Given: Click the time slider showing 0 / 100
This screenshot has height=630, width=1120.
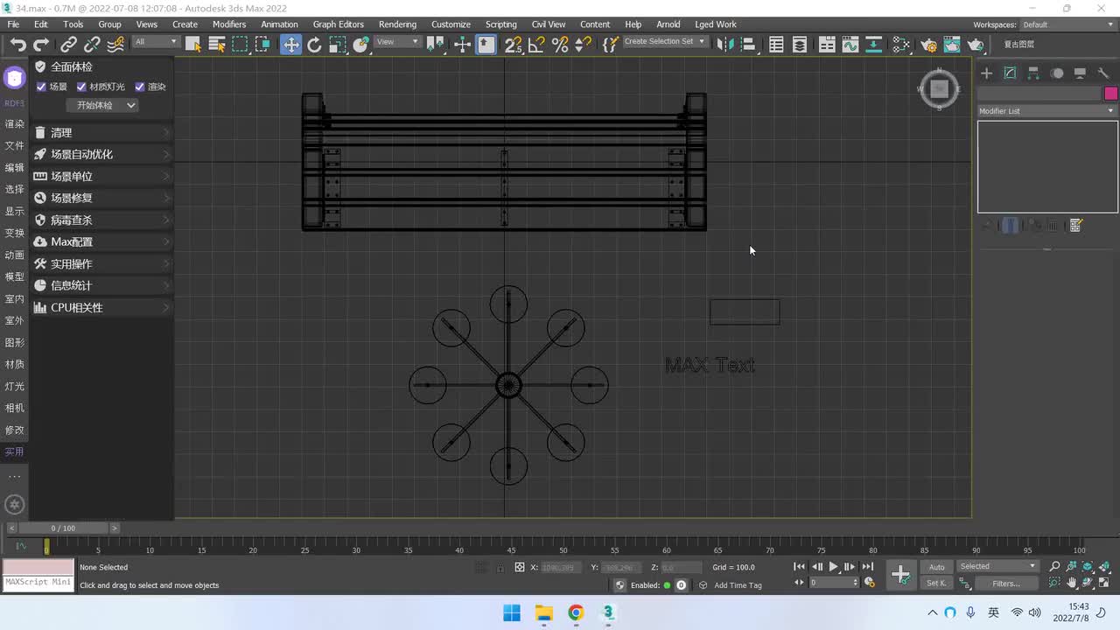Looking at the screenshot, I should point(63,528).
